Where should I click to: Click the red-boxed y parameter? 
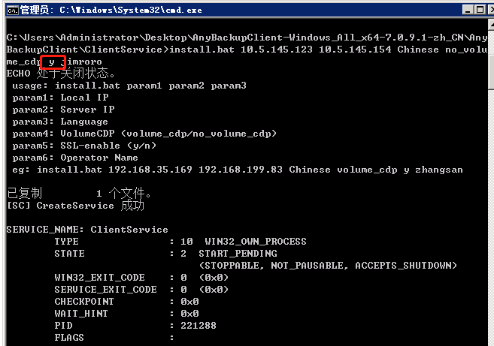click(x=52, y=62)
